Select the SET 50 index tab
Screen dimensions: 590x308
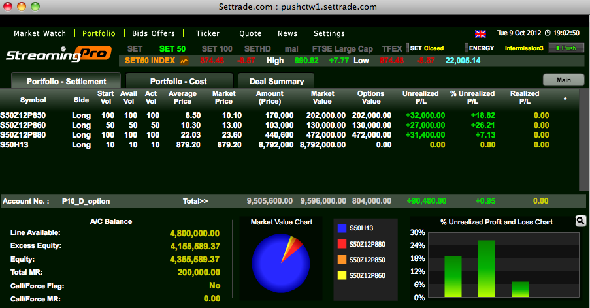click(172, 49)
